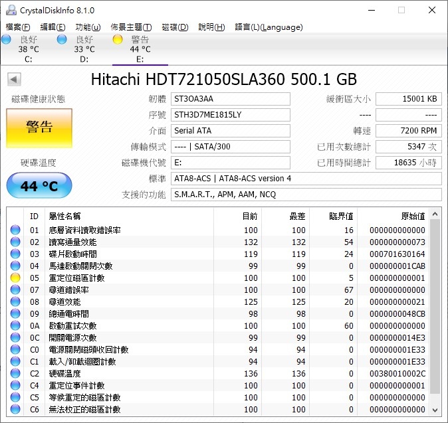Viewport: 448px width, 423px height.
Task: Click the interface field Serial ATA
Action: 231,131
